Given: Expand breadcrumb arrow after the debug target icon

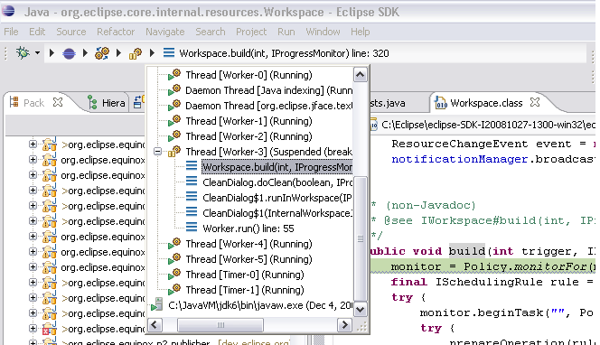Looking at the screenshot, I should [118, 52].
